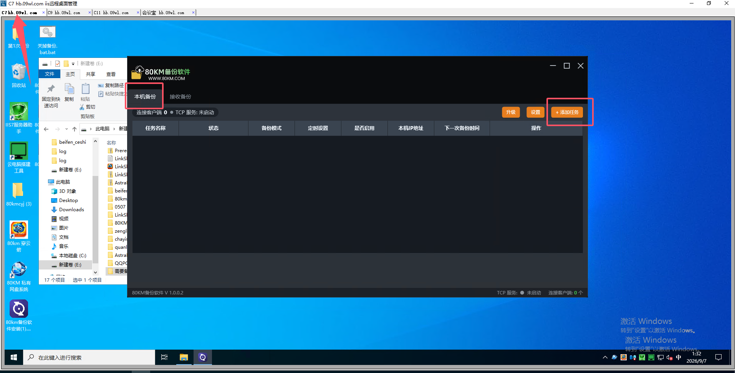This screenshot has height=373, width=735.
Task: Select the 80km备份软件安装 desktop icon
Action: coord(19,315)
